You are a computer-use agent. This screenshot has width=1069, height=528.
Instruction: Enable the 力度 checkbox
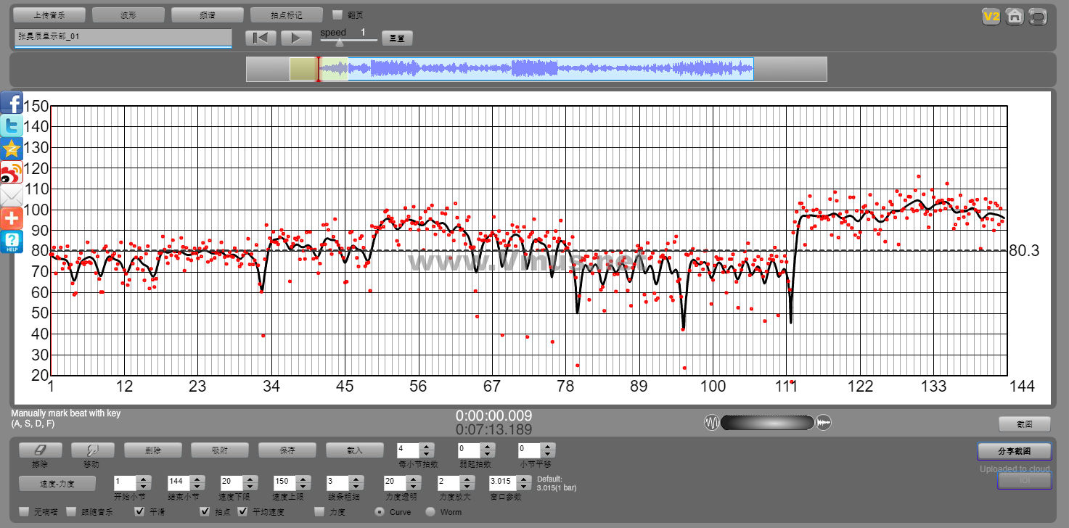tap(320, 512)
